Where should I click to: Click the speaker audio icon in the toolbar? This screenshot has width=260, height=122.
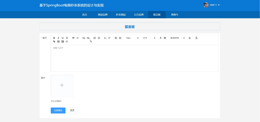pyautogui.click(x=67, y=41)
